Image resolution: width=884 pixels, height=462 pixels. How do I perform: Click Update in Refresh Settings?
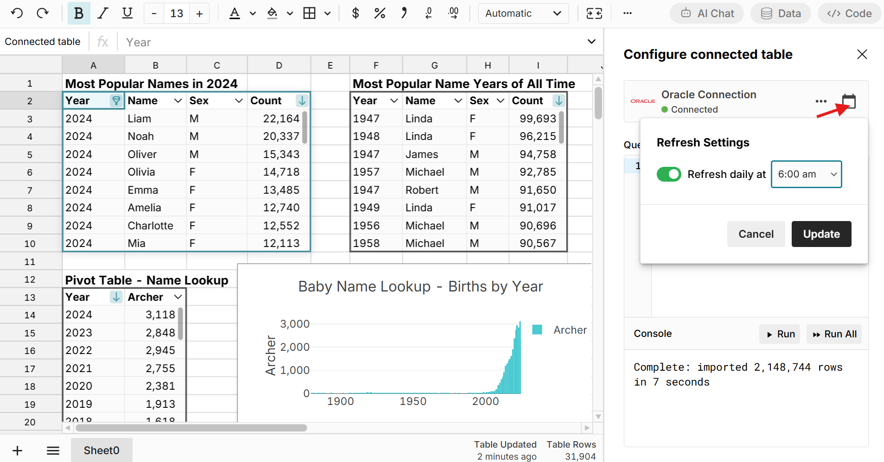pyautogui.click(x=821, y=234)
